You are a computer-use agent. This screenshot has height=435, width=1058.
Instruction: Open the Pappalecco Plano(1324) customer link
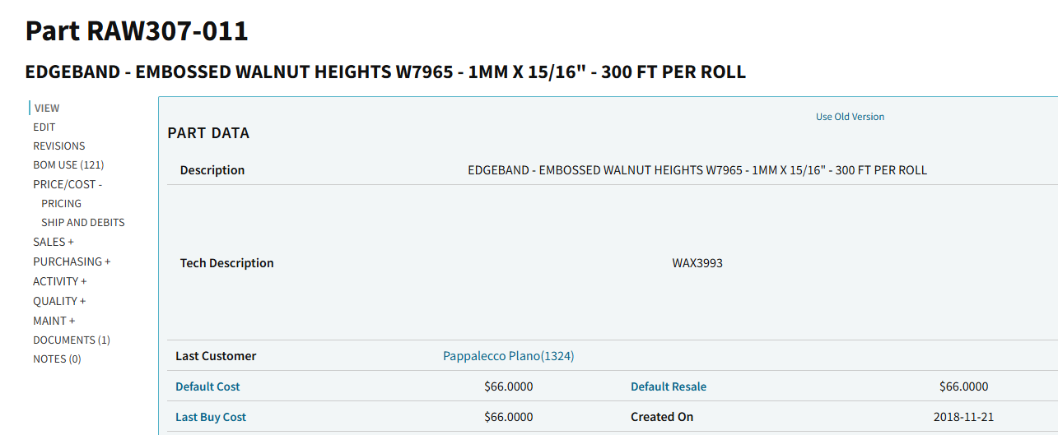coord(508,356)
